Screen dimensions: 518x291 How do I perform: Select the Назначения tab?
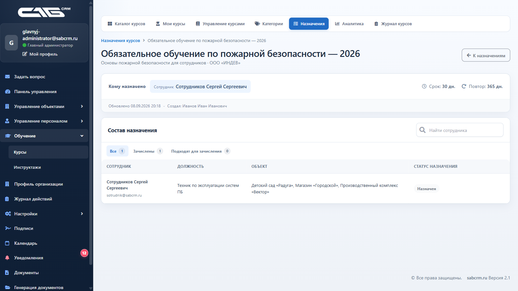(309, 24)
